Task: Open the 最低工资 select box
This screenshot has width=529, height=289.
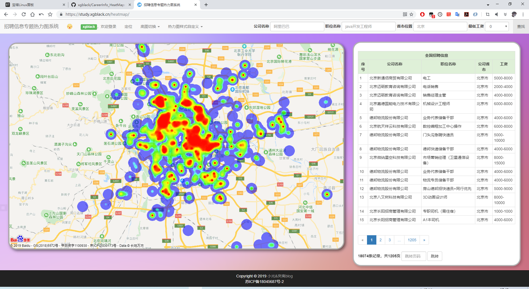Action: point(497,26)
